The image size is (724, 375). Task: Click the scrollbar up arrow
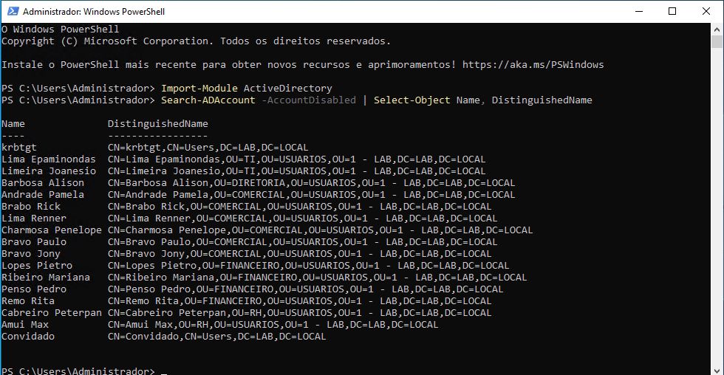pos(717,29)
